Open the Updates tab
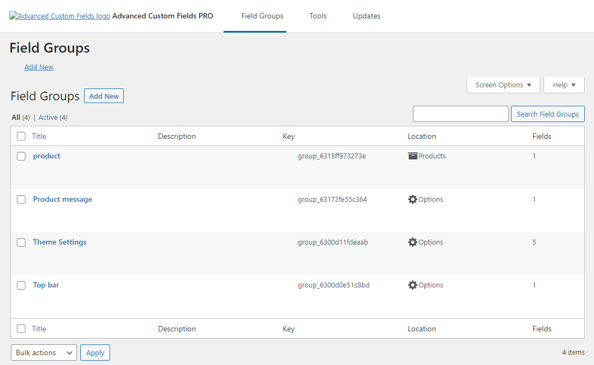This screenshot has height=365, width=594. coord(367,16)
